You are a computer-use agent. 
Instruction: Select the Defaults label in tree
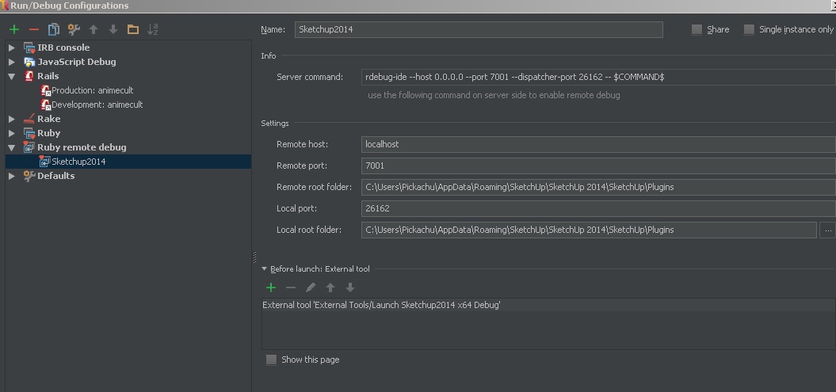point(56,176)
